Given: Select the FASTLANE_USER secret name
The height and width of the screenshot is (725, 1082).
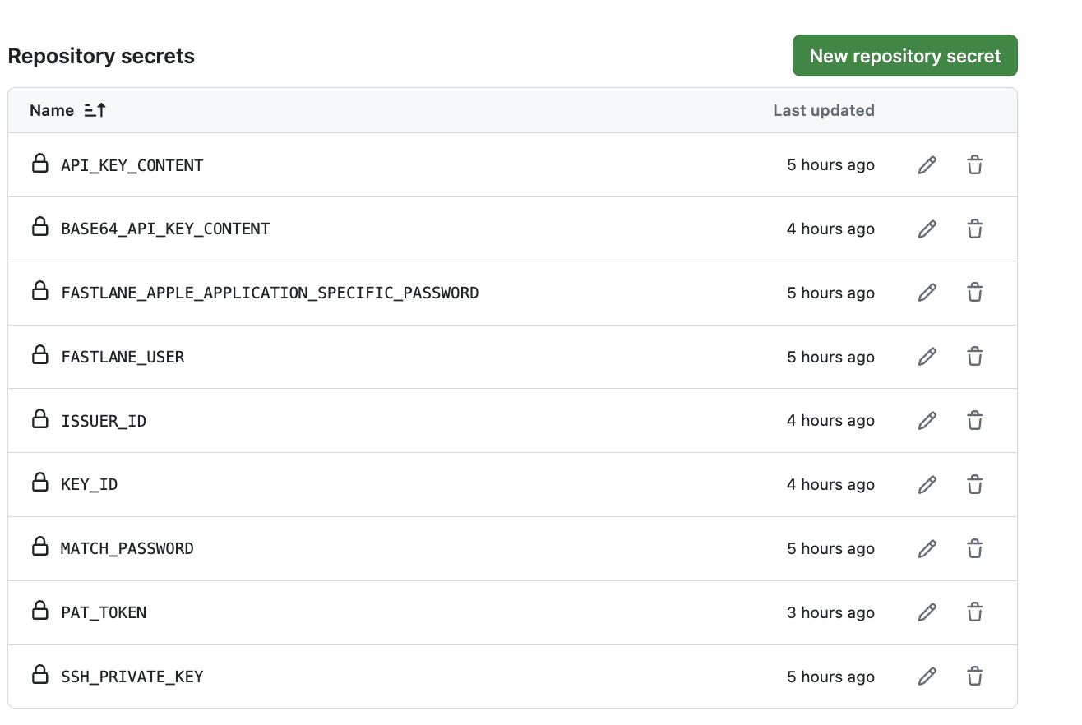Looking at the screenshot, I should point(123,357).
